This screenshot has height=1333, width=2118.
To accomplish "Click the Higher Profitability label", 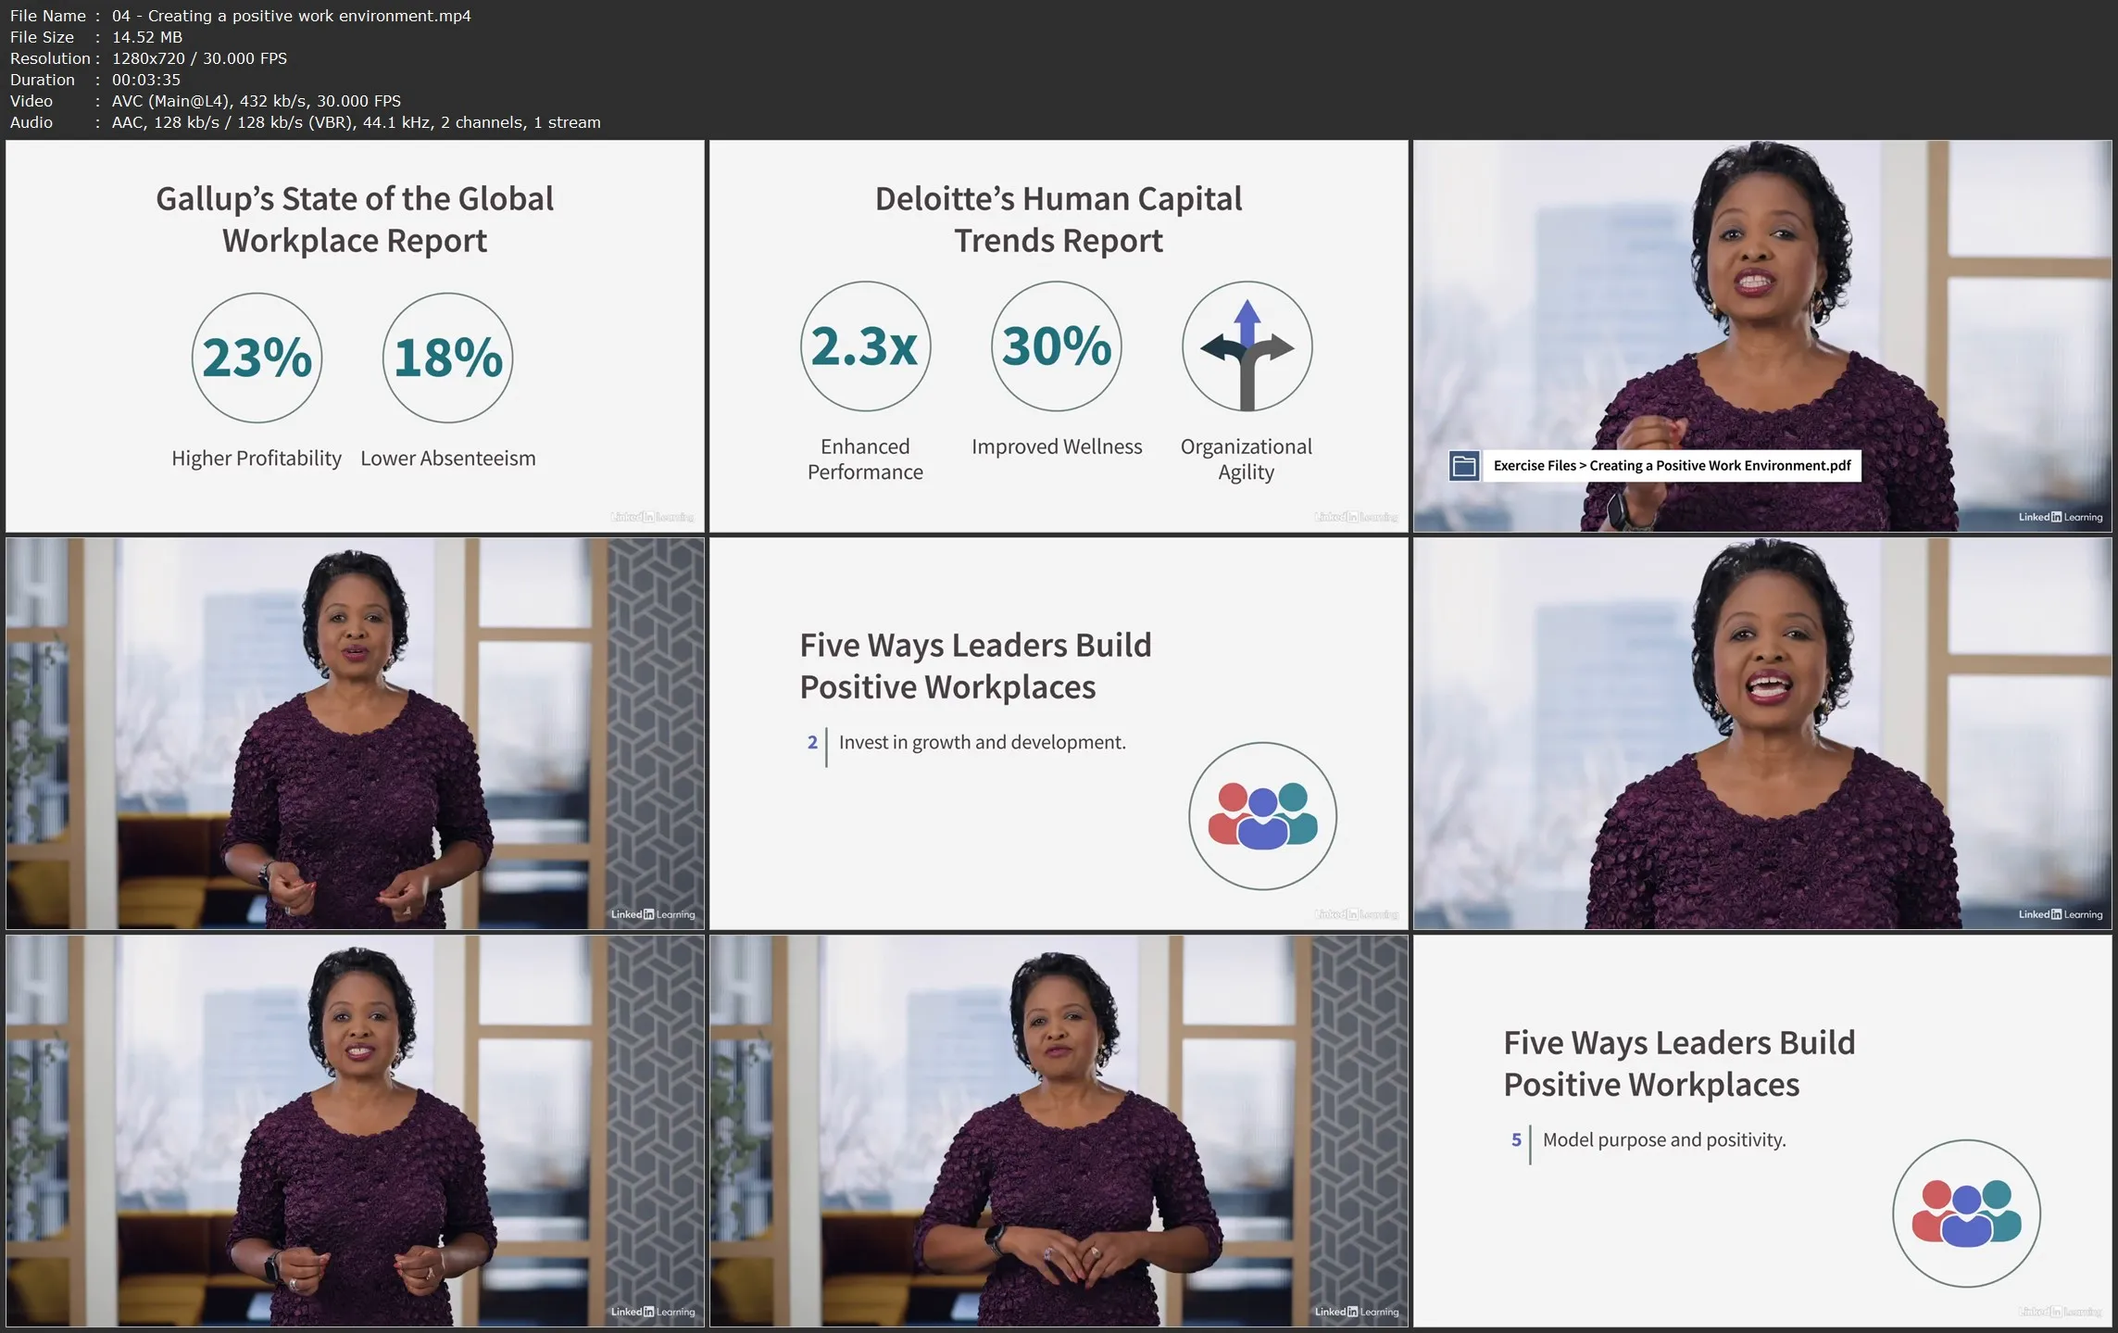I will pos(257,459).
